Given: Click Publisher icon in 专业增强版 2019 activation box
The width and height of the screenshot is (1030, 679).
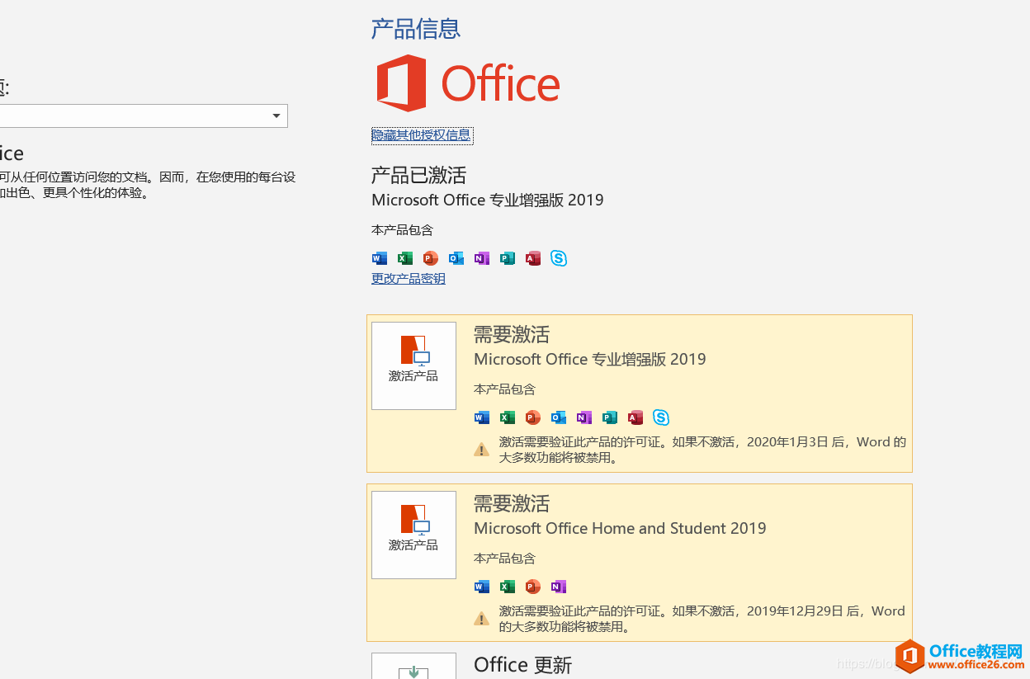Looking at the screenshot, I should [610, 417].
